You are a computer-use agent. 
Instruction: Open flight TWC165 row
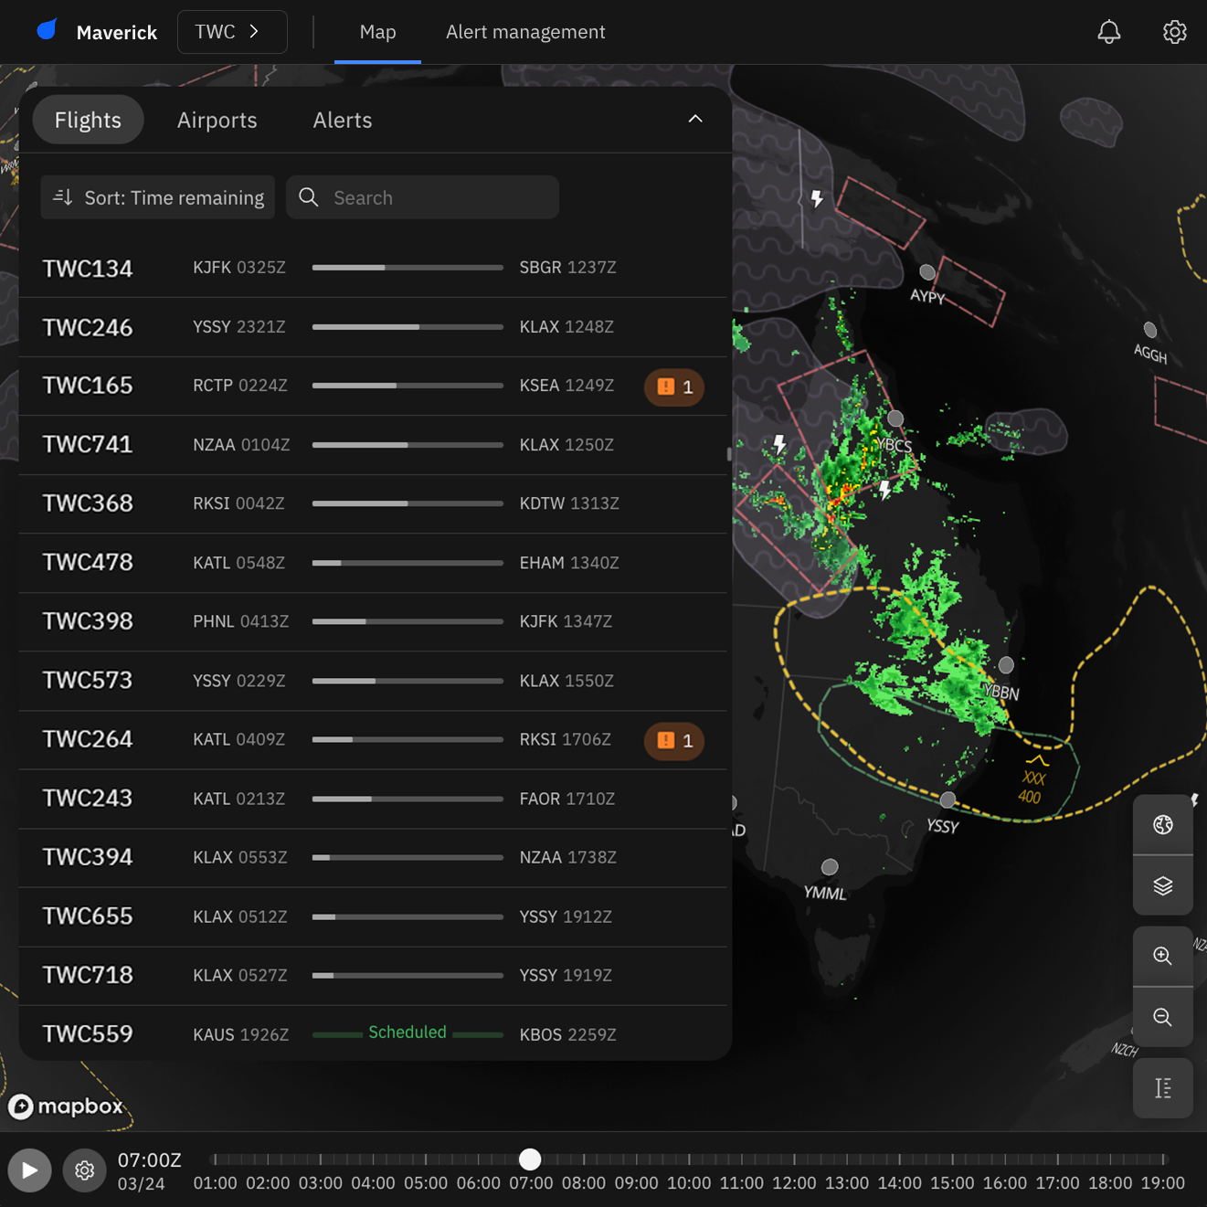373,386
